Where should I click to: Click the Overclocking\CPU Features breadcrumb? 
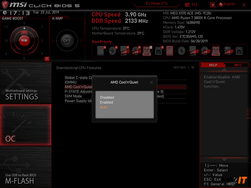[x=79, y=68]
